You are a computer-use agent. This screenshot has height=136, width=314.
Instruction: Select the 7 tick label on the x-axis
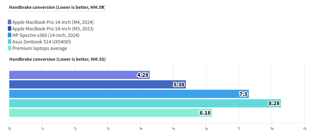point(239,129)
